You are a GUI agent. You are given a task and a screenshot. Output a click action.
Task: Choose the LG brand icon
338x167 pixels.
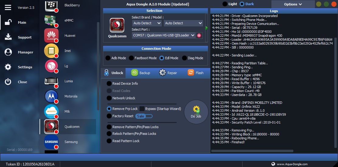coord(51,66)
